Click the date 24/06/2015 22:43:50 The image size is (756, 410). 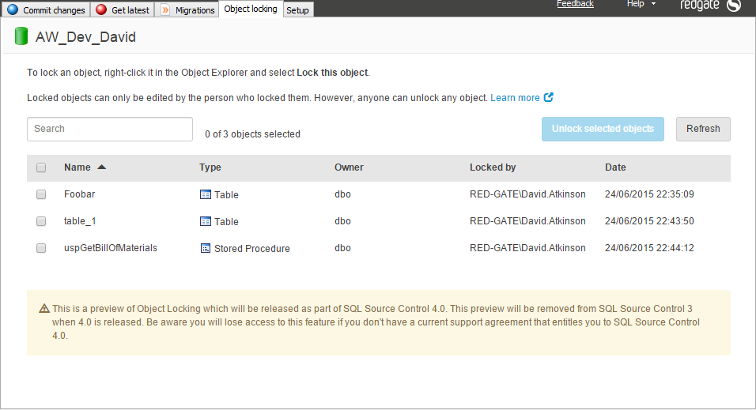[x=649, y=221]
